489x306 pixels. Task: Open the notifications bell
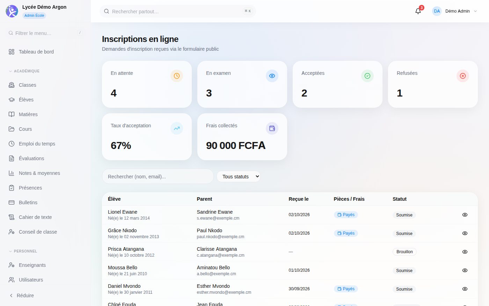[418, 11]
